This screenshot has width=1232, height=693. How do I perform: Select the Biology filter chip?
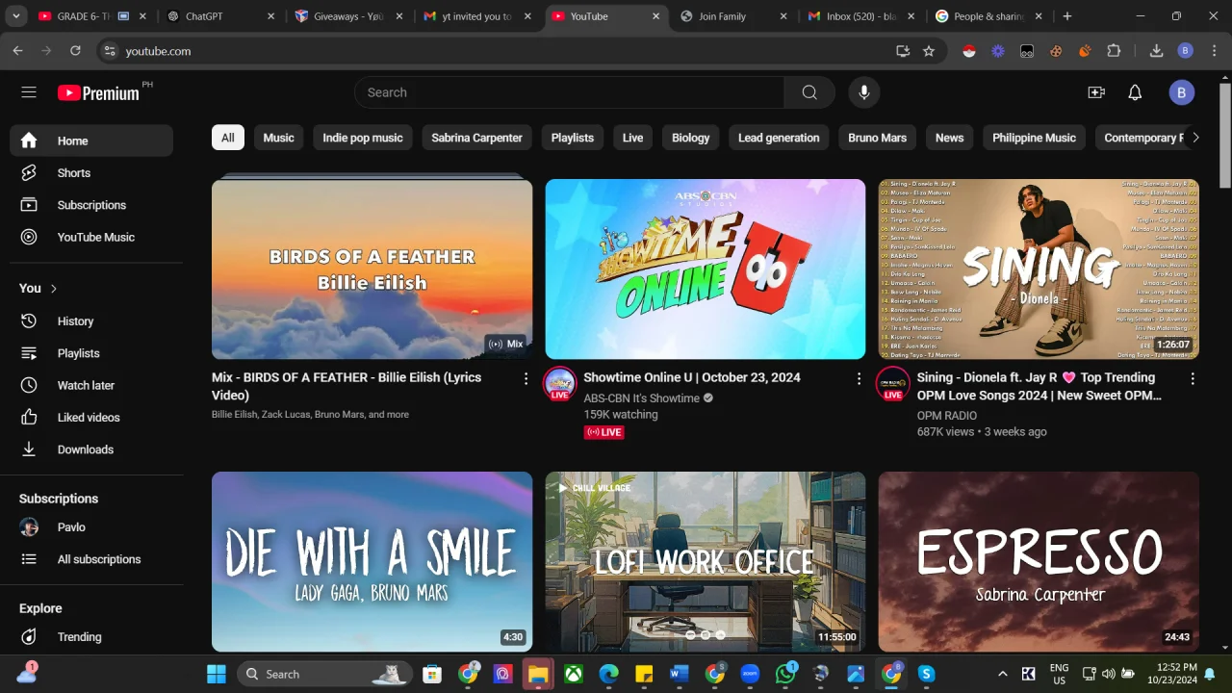(691, 138)
